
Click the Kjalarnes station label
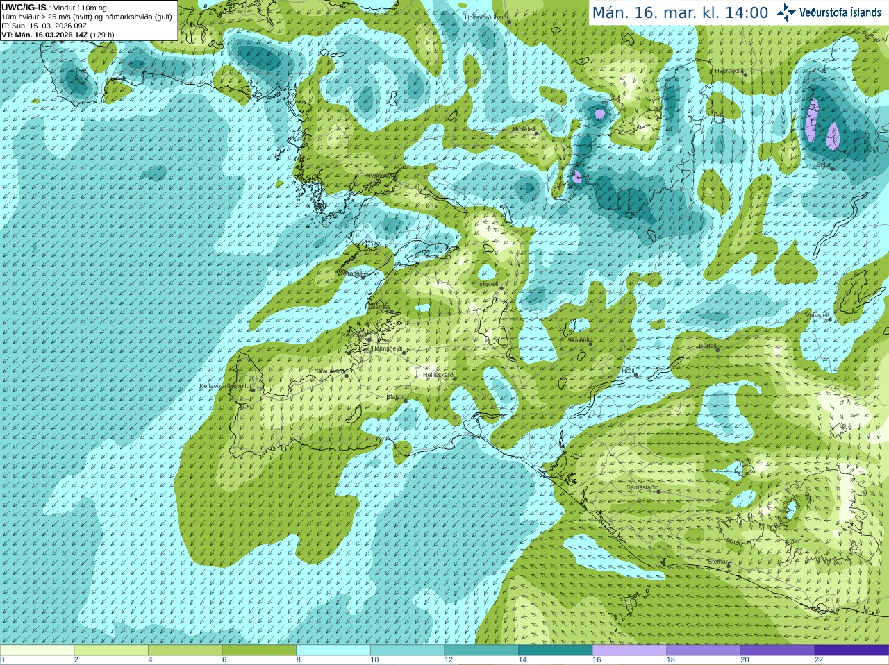[x=379, y=306]
